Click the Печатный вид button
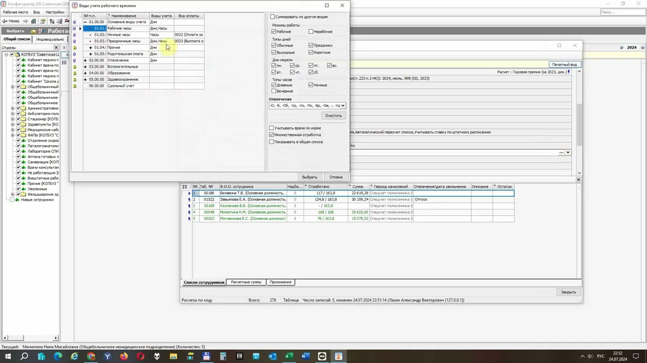The width and height of the screenshot is (647, 363). (x=565, y=65)
